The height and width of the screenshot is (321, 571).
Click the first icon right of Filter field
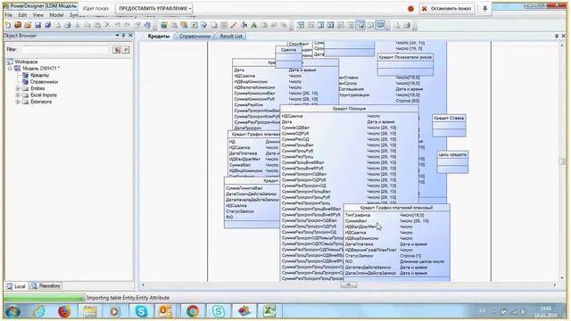pyautogui.click(x=117, y=50)
